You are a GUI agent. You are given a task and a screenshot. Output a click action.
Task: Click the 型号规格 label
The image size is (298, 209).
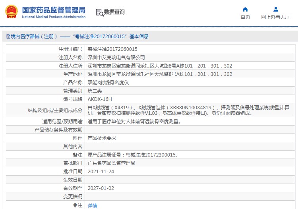pyautogui.click(x=73, y=99)
